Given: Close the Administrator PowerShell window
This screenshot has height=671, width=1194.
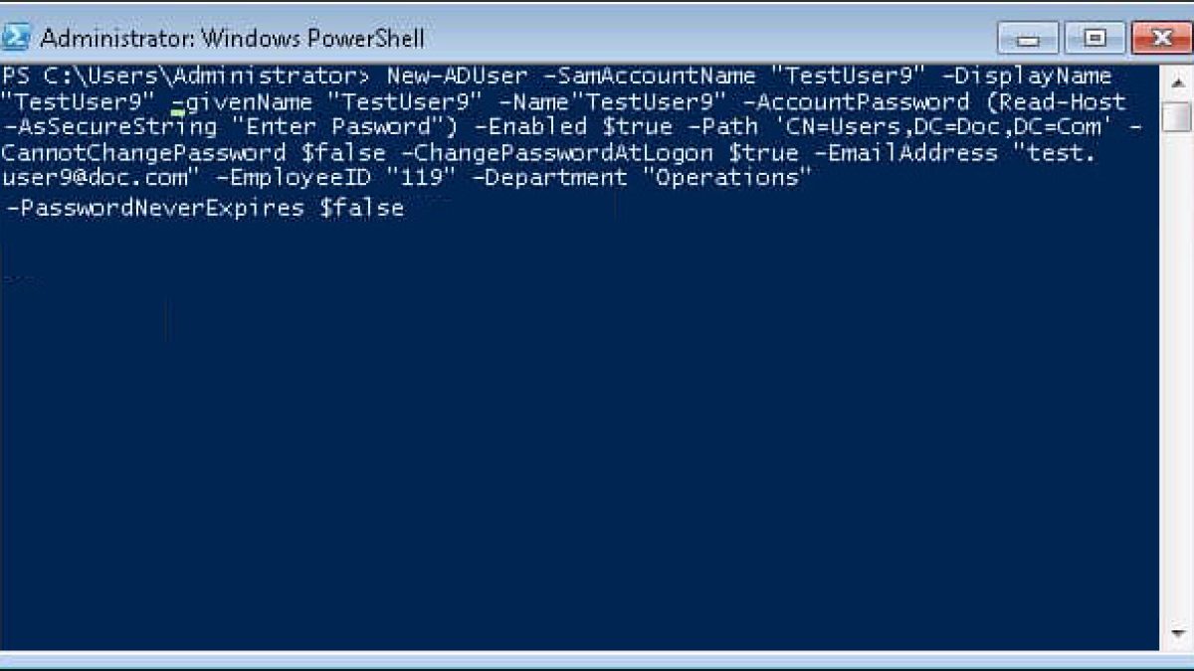Looking at the screenshot, I should pyautogui.click(x=1161, y=39).
